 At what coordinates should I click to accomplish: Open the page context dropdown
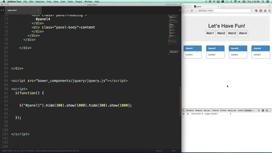click(218, 114)
